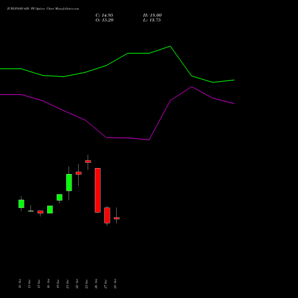Select the low value L: 13.75
This screenshot has height=298, width=298.
pos(152,20)
